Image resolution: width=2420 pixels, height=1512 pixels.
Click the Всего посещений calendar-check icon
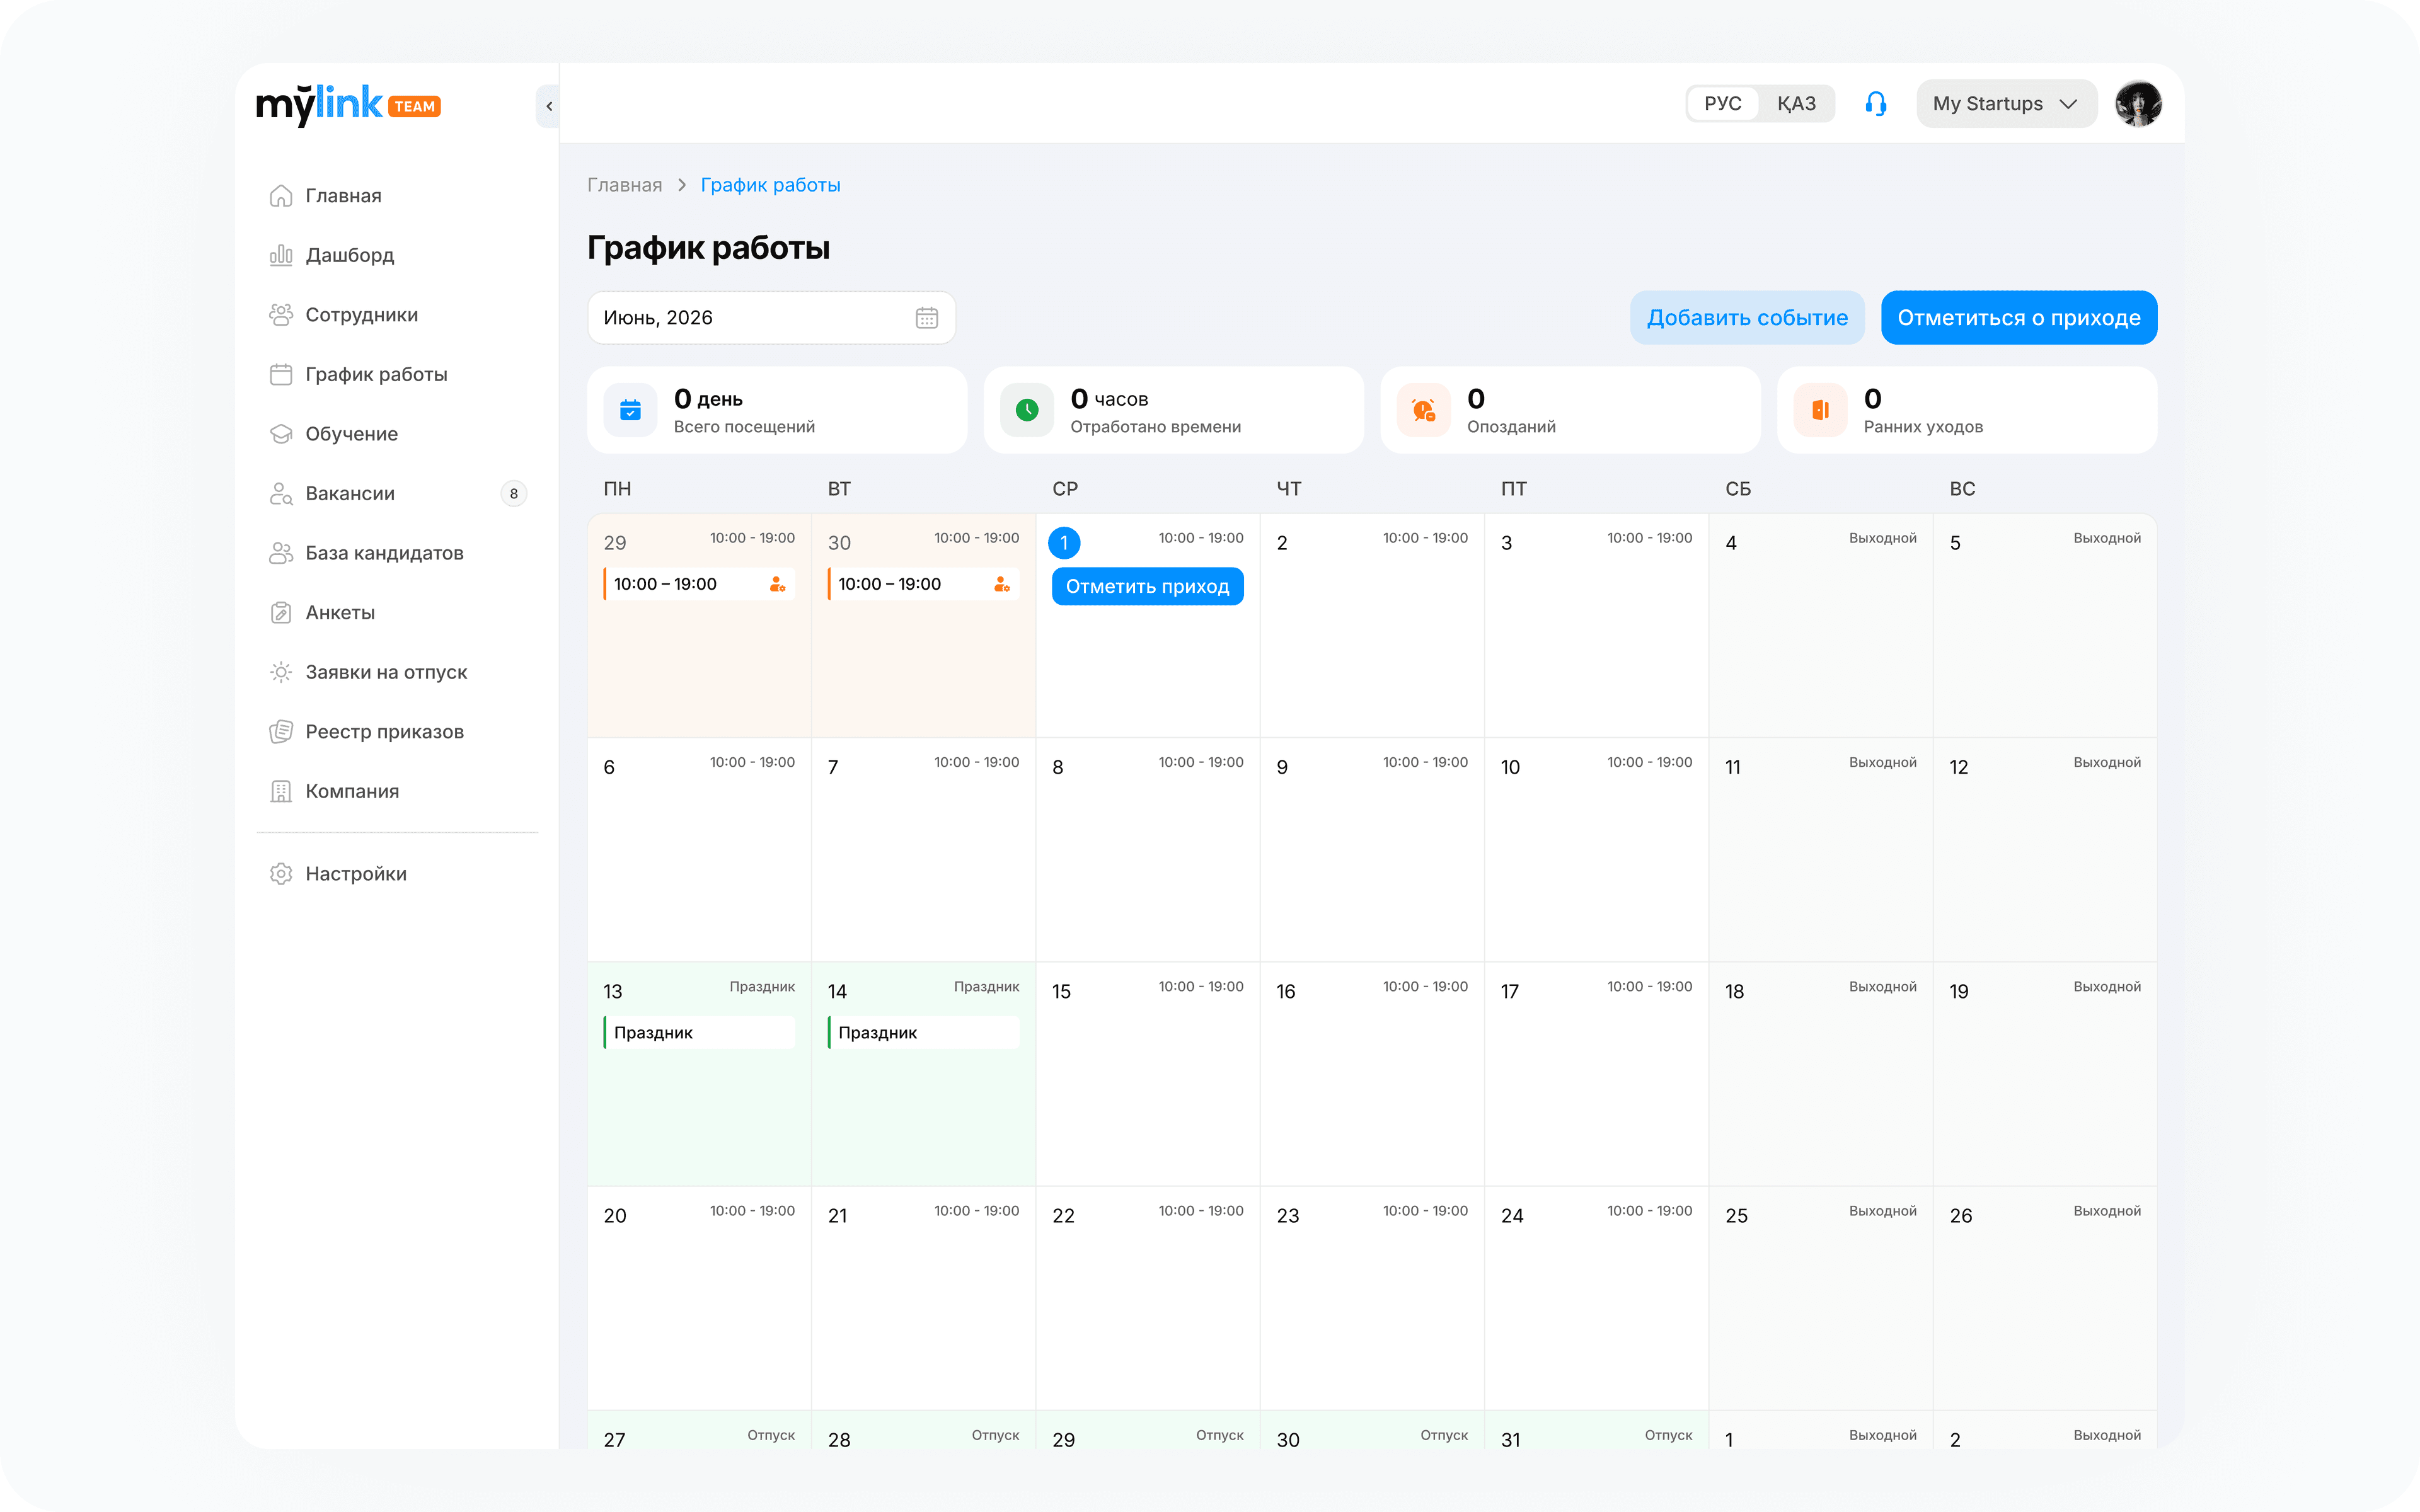coord(630,410)
